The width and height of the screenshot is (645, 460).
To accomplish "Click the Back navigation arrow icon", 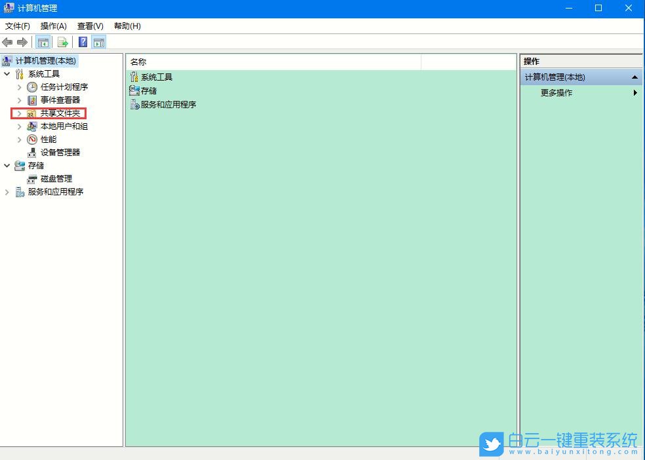I will pyautogui.click(x=7, y=42).
